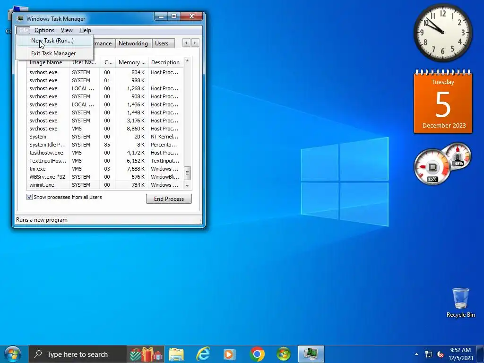Select svchost.exe row using 908 K
Viewport: 484px width, 363px height.
[x=104, y=96]
